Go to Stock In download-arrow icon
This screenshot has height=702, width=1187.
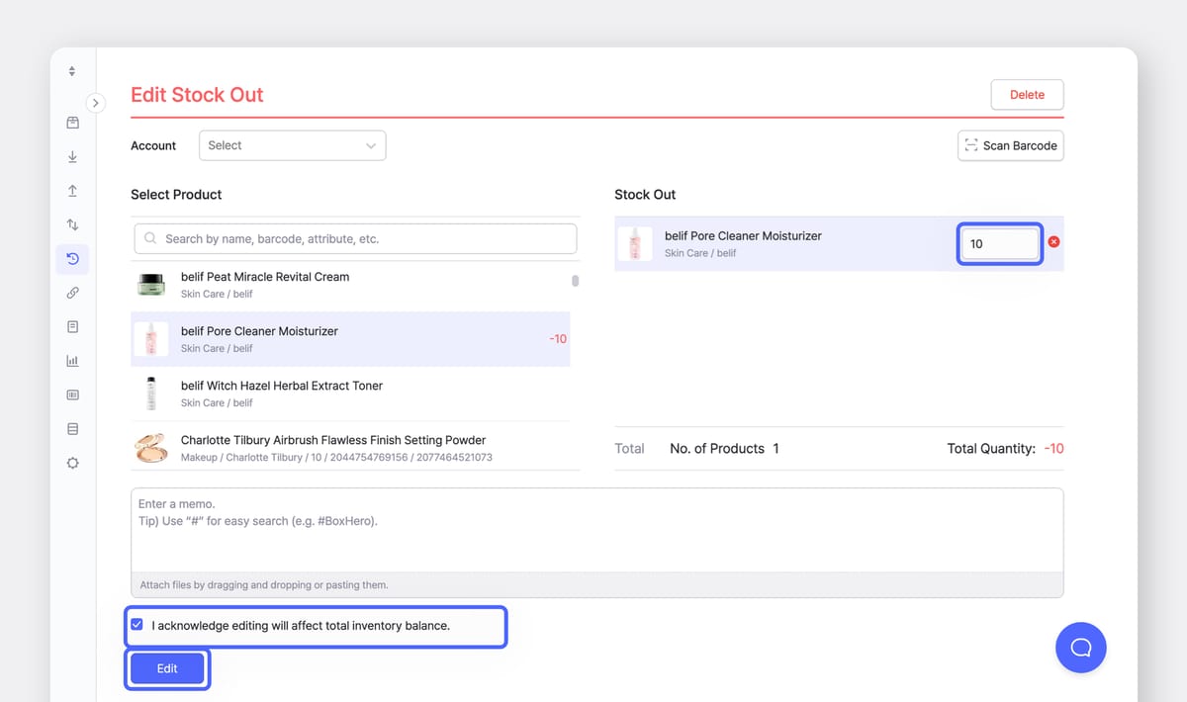72,157
